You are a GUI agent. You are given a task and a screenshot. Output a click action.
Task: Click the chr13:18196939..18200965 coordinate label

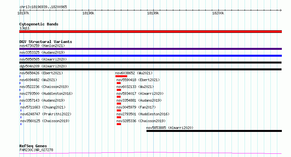[x=43, y=7]
